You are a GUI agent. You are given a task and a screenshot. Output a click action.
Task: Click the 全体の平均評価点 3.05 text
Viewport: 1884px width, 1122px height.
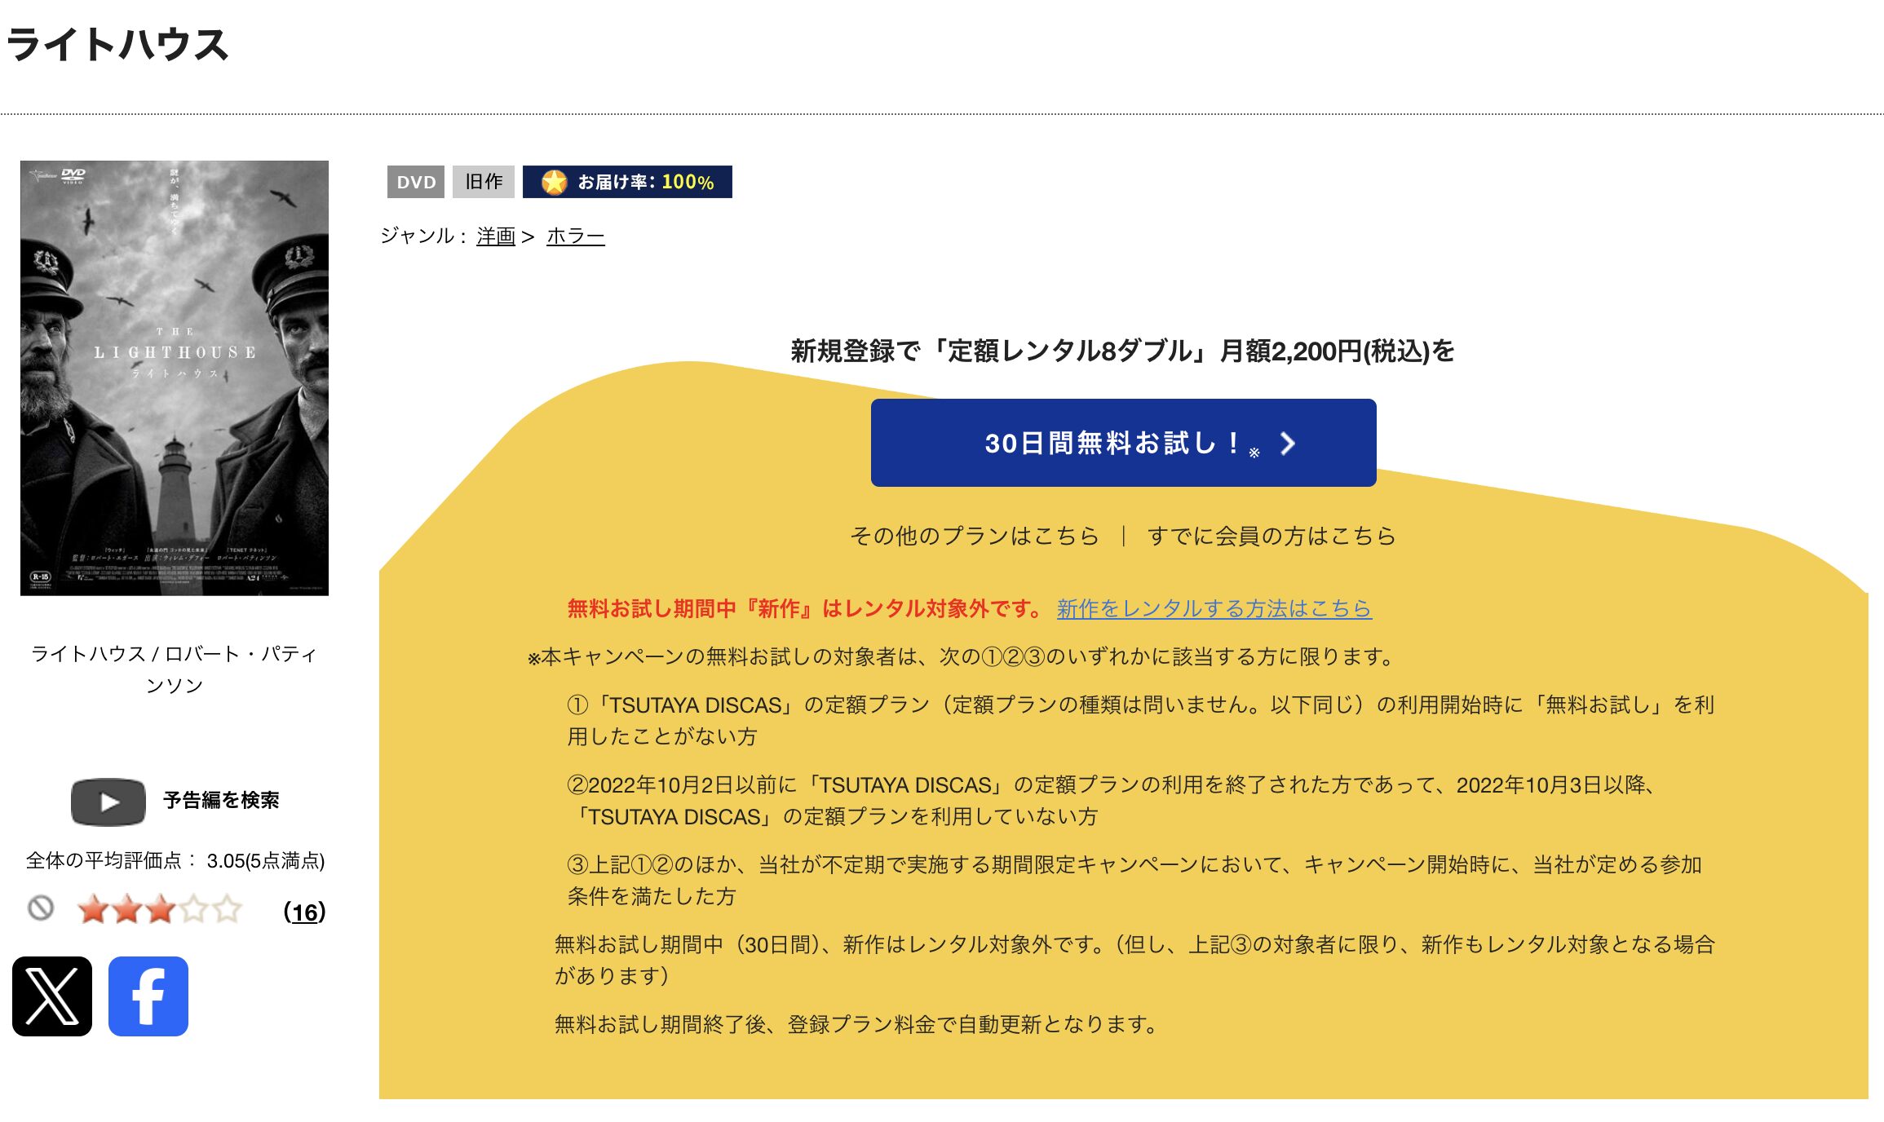click(175, 860)
